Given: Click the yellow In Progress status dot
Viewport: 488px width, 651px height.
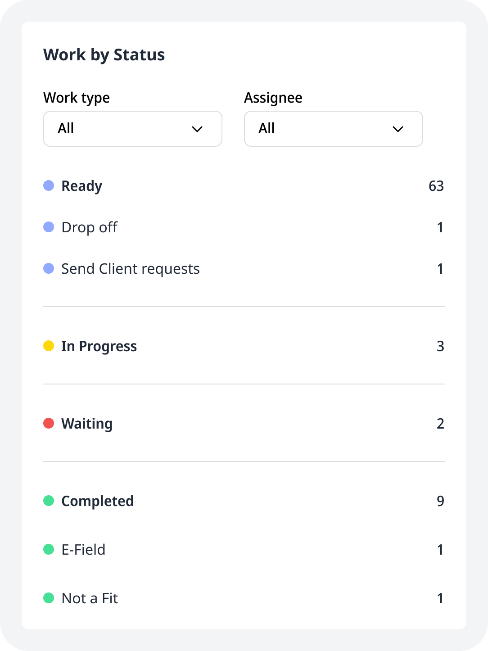Looking at the screenshot, I should tap(49, 346).
